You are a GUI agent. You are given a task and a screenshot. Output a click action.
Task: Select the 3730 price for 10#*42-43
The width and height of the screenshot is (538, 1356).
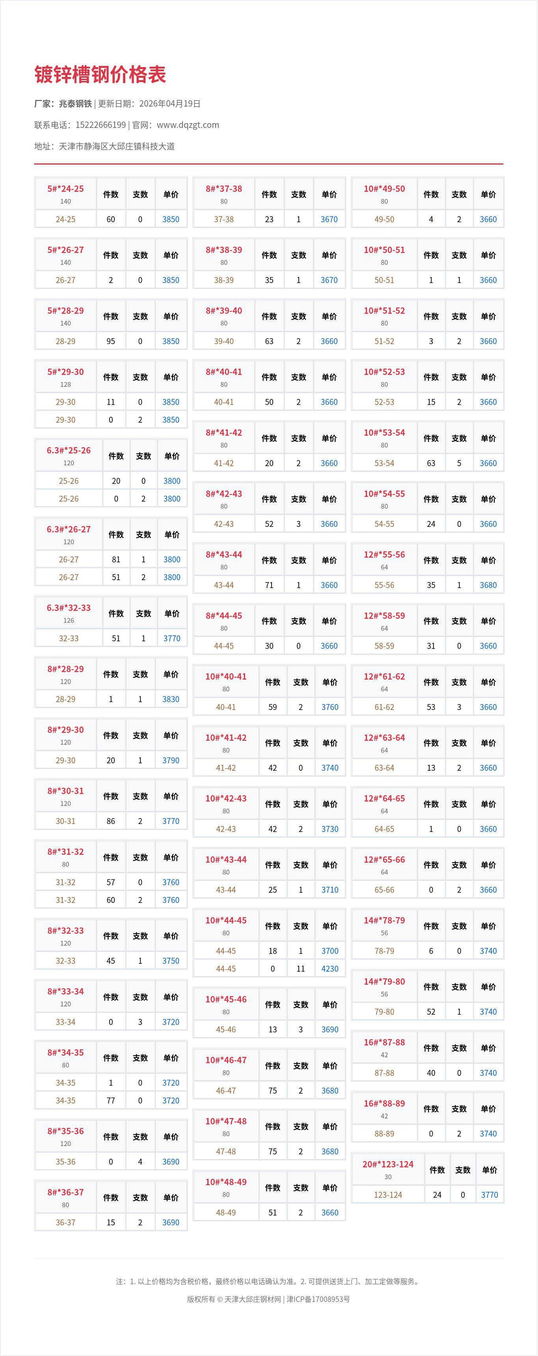click(330, 828)
